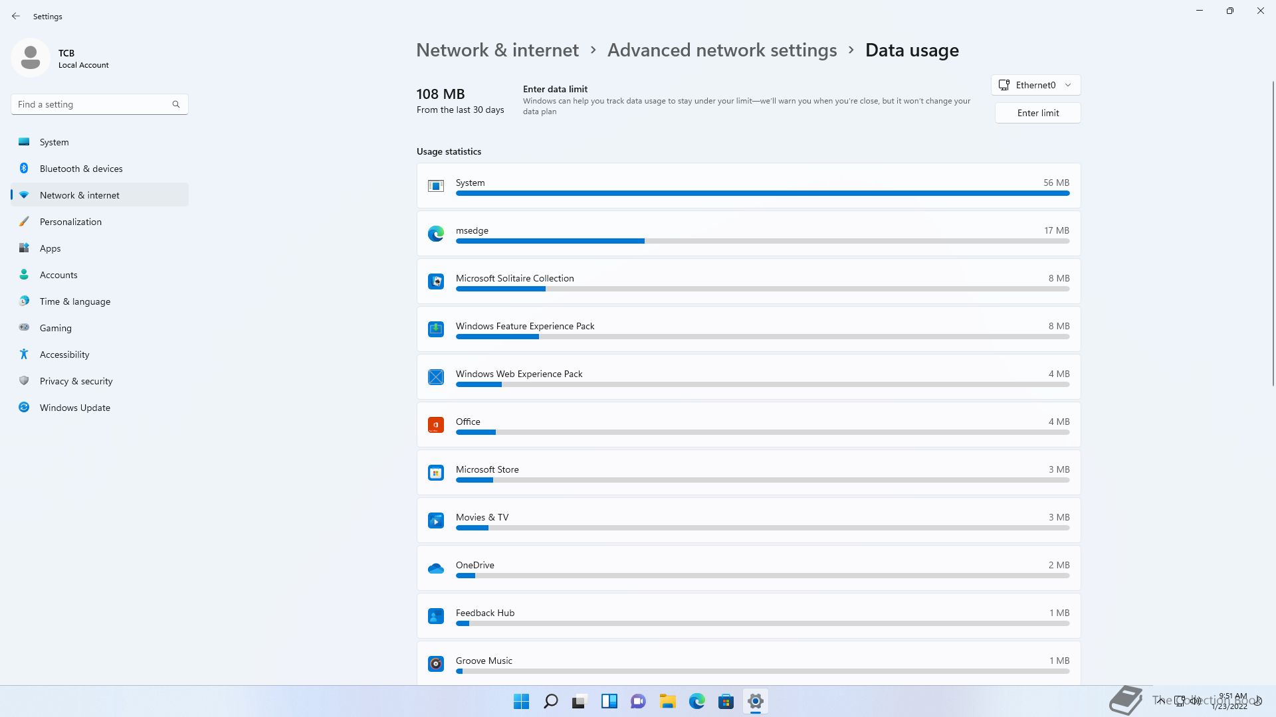Open File Explorer from the taskbar
The image size is (1276, 717).
[x=668, y=701]
